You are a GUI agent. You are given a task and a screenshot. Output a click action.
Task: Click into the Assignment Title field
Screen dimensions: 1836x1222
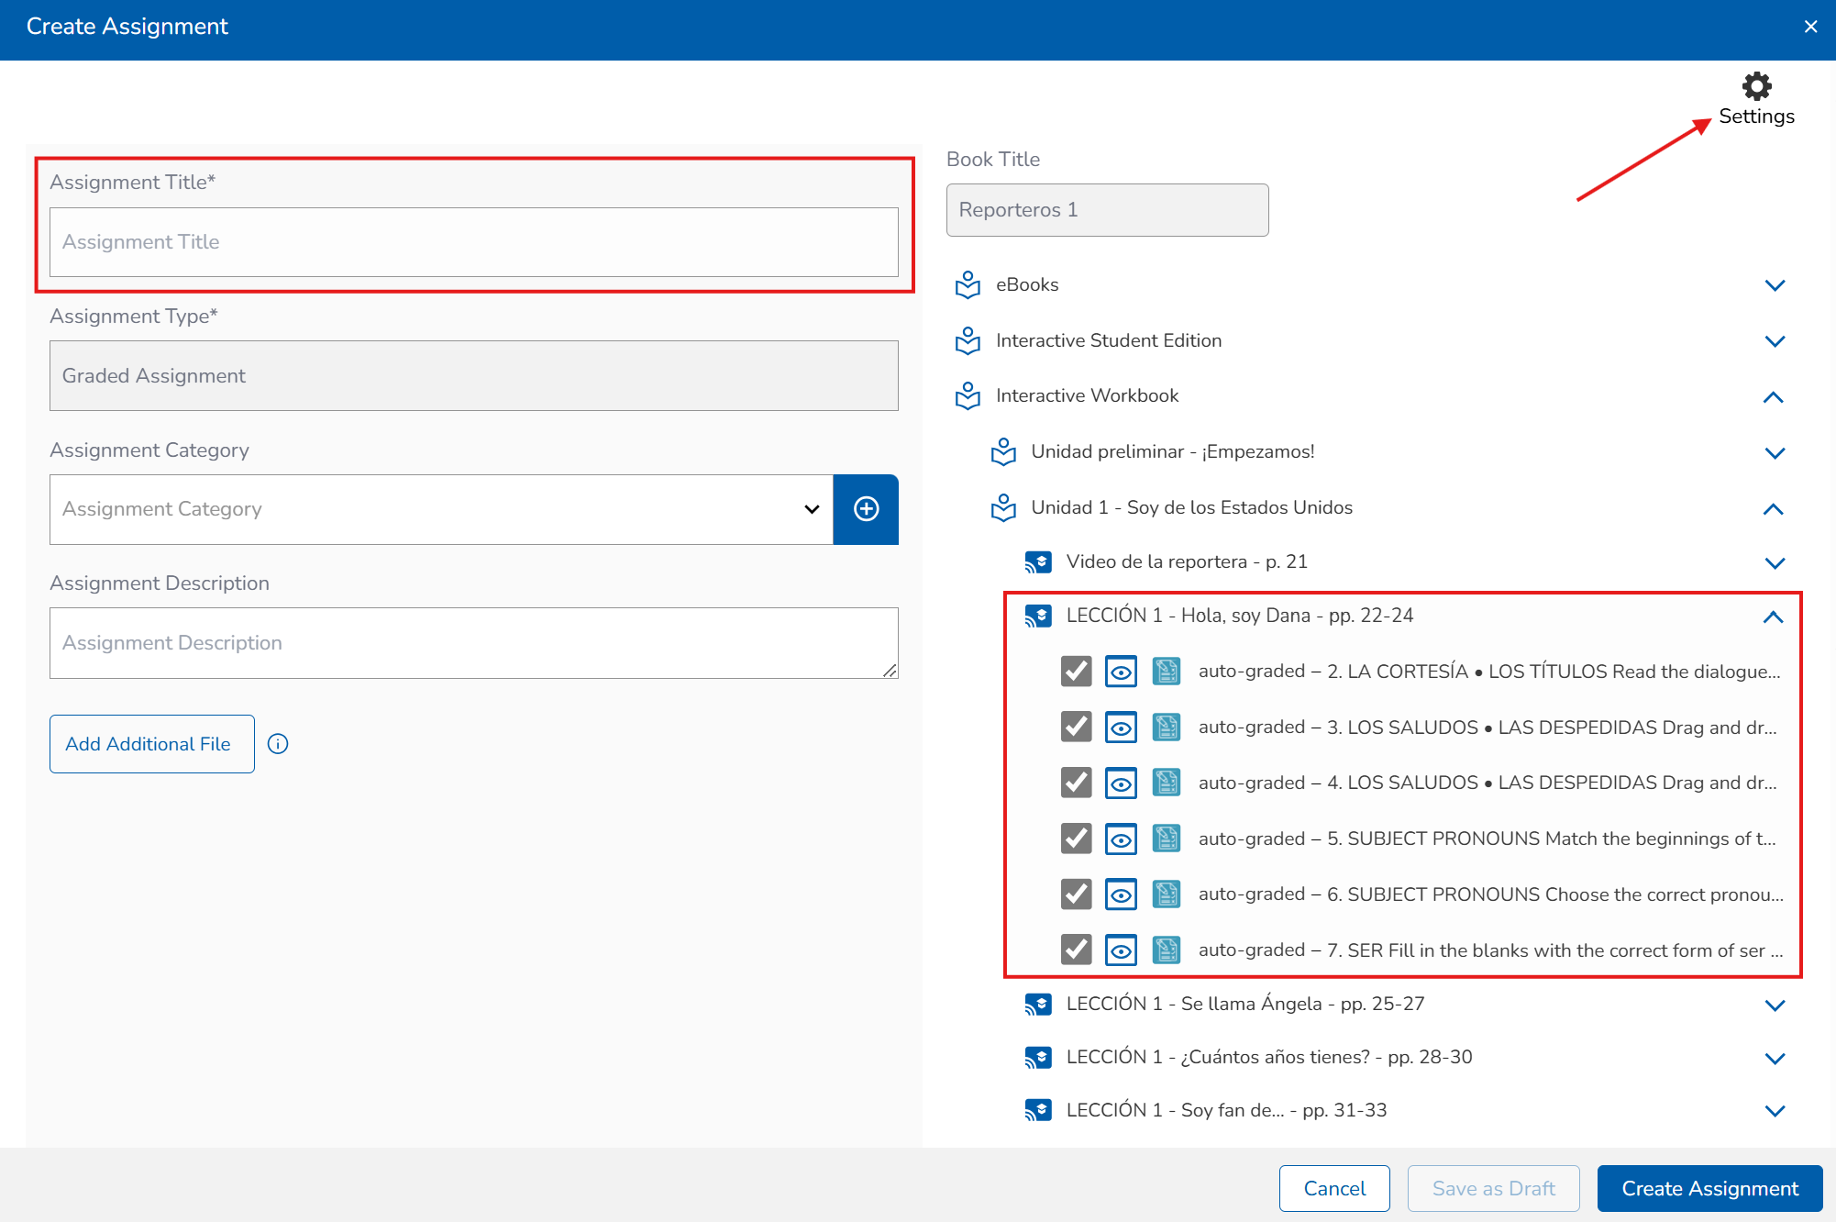click(x=473, y=242)
